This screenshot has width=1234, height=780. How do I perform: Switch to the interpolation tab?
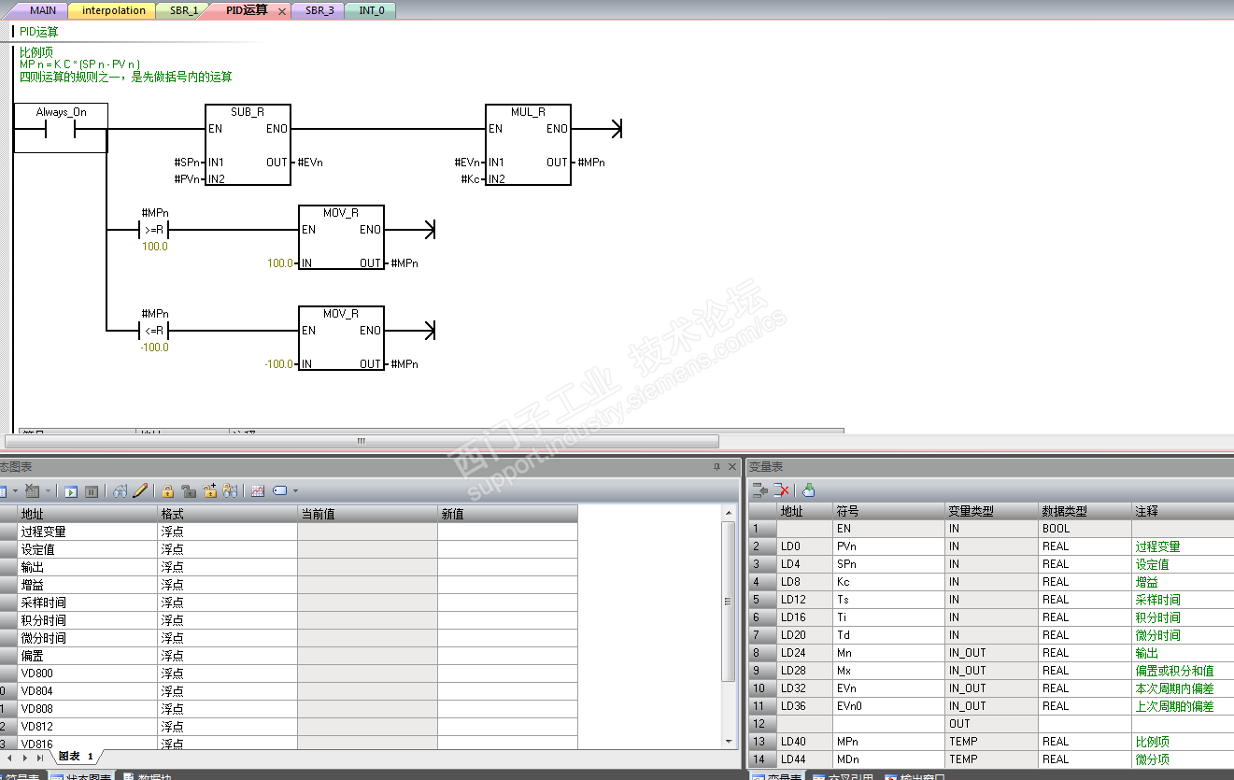coord(114,10)
